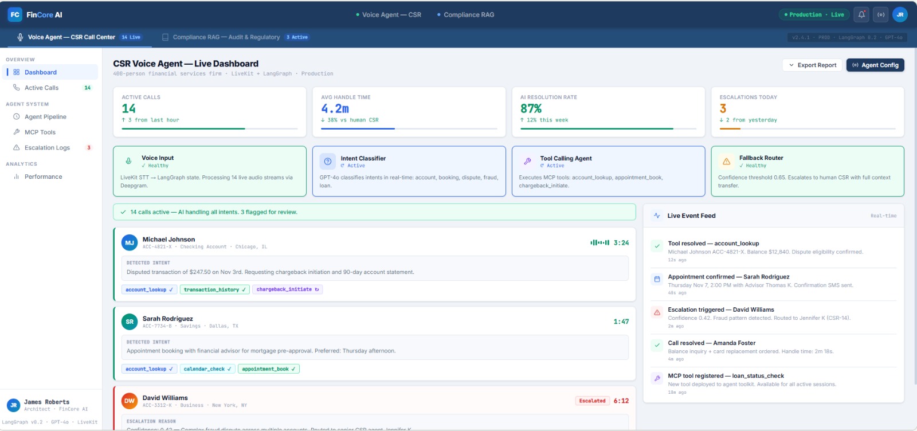This screenshot has height=431, width=917.
Task: Click the microphone icon in Voice Agent tab
Action: point(20,37)
